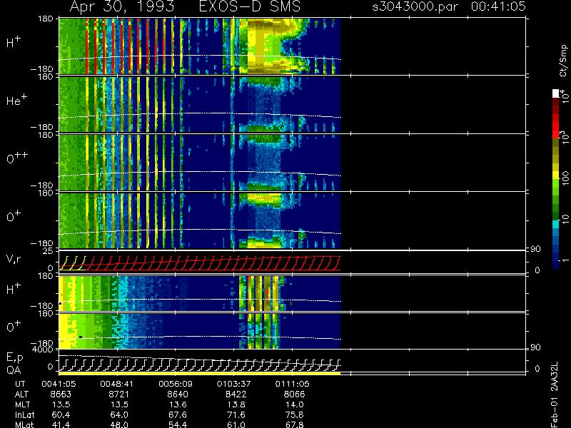Image resolution: width=571 pixels, height=428 pixels.
Task: Click the MLT value "13.6"
Action: (x=178, y=404)
